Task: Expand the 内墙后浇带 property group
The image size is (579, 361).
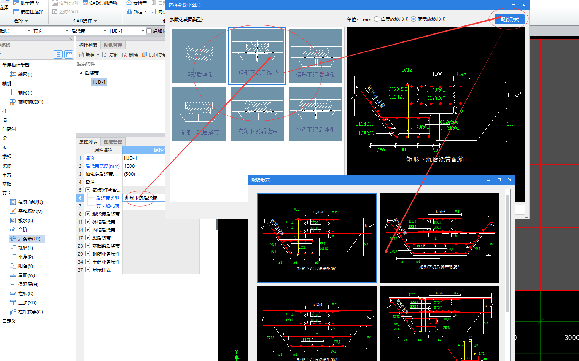Action: tap(88, 230)
